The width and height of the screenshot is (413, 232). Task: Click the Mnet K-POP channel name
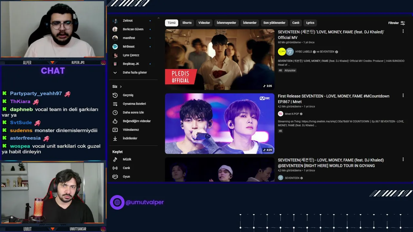tap(291, 114)
